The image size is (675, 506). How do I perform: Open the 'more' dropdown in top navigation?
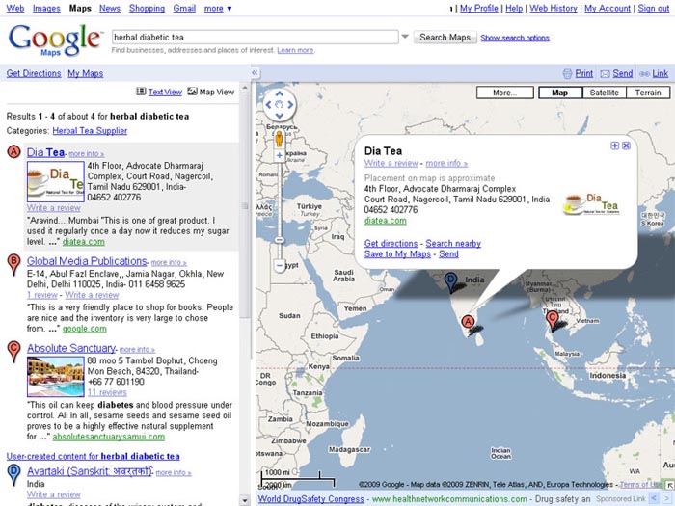[x=218, y=8]
